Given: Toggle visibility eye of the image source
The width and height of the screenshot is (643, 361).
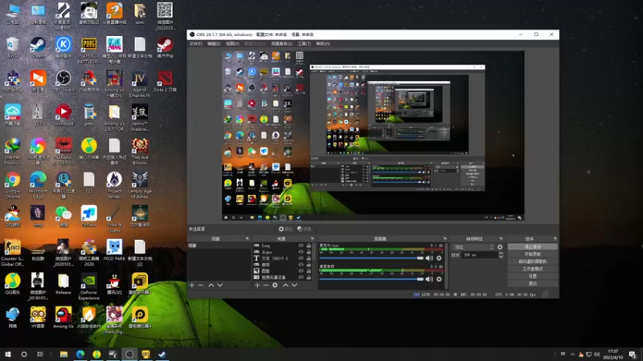Looking at the screenshot, I should [301, 270].
